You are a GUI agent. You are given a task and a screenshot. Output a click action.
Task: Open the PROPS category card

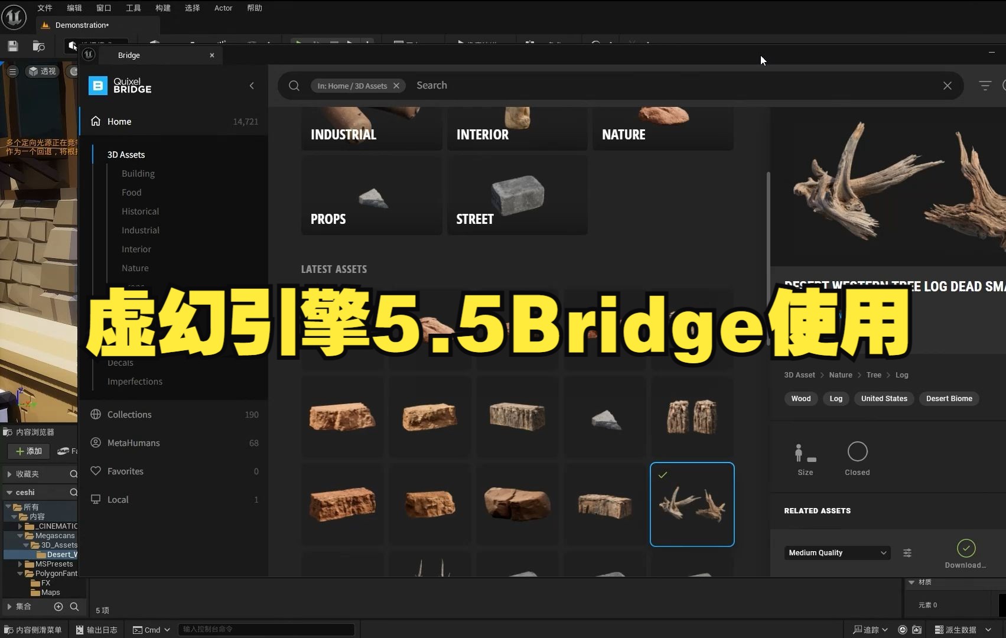[372, 196]
